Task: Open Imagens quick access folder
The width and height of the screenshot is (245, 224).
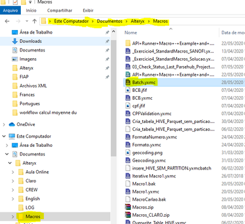Action: pyautogui.click(x=28, y=59)
